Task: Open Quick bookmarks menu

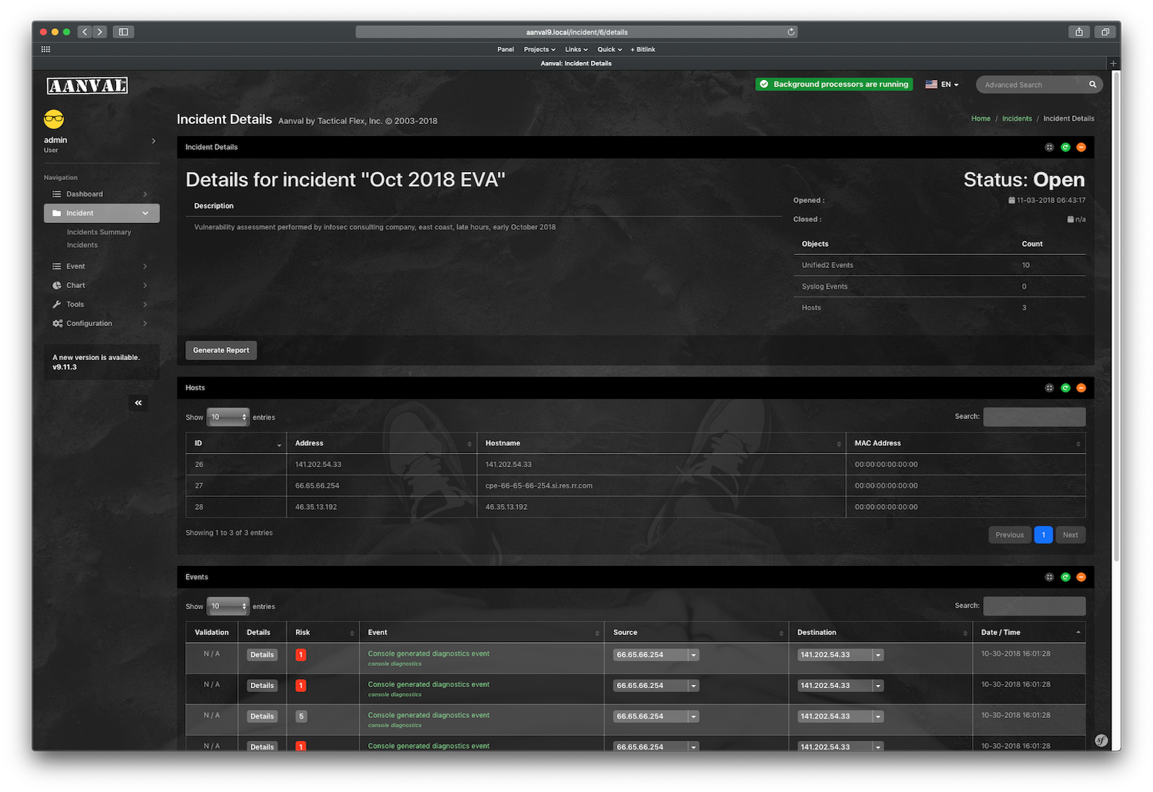Action: pos(610,49)
